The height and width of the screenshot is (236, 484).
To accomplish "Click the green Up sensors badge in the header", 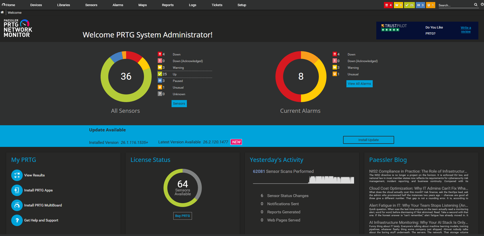I will (x=409, y=5).
